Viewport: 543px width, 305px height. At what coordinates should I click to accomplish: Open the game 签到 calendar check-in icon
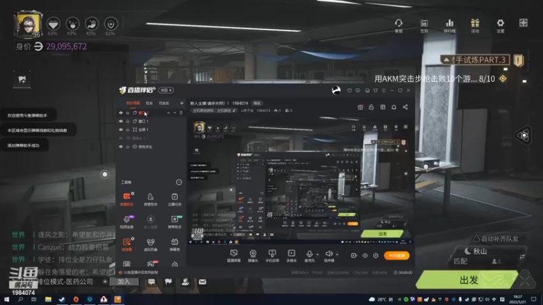click(424, 26)
